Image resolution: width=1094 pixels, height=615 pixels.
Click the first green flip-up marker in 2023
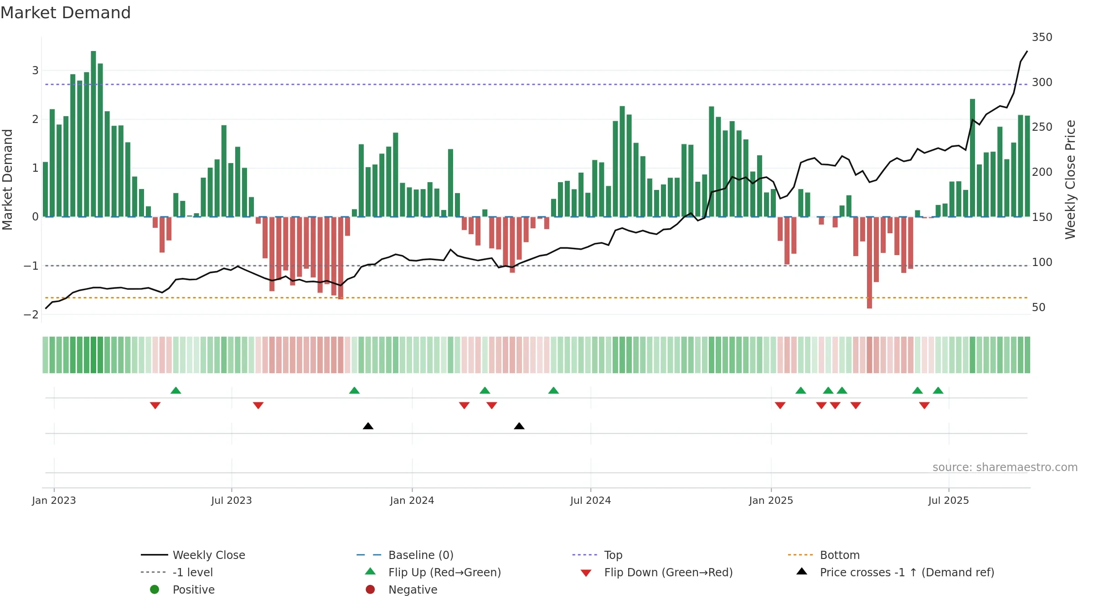175,390
